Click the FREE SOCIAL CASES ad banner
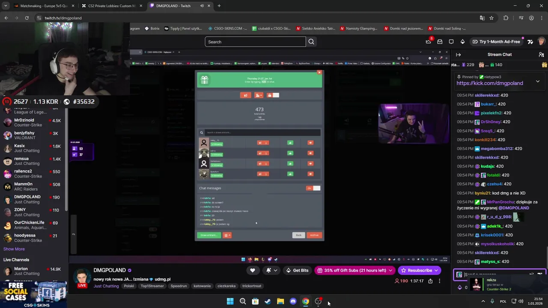Viewport: 548px width, 308px height. tap(34, 294)
